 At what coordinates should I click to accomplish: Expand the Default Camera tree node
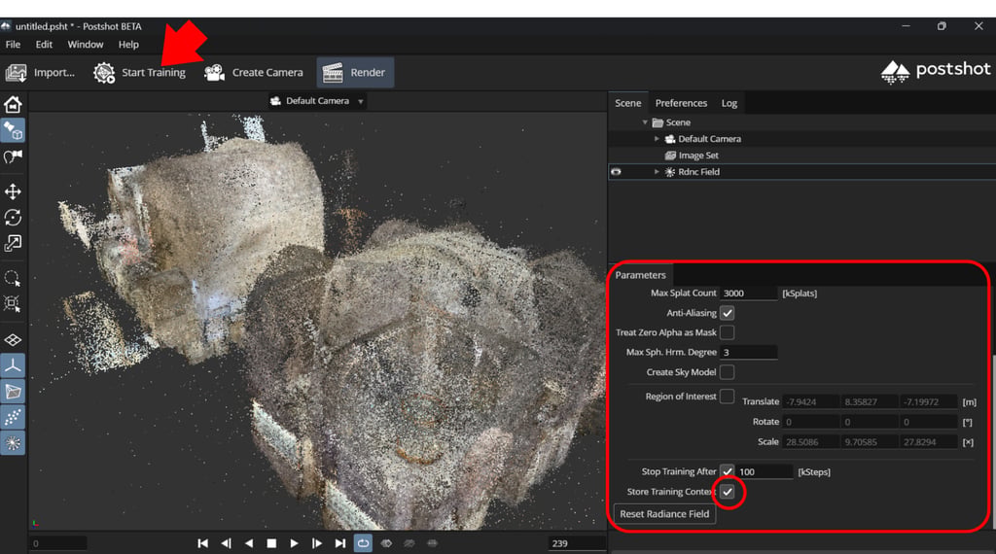coord(657,139)
